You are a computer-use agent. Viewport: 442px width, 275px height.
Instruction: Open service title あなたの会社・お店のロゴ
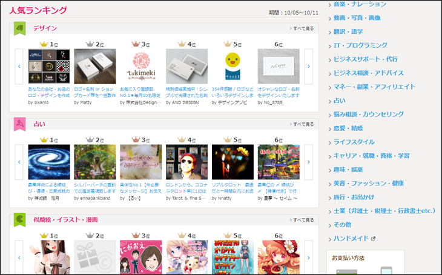[49, 92]
